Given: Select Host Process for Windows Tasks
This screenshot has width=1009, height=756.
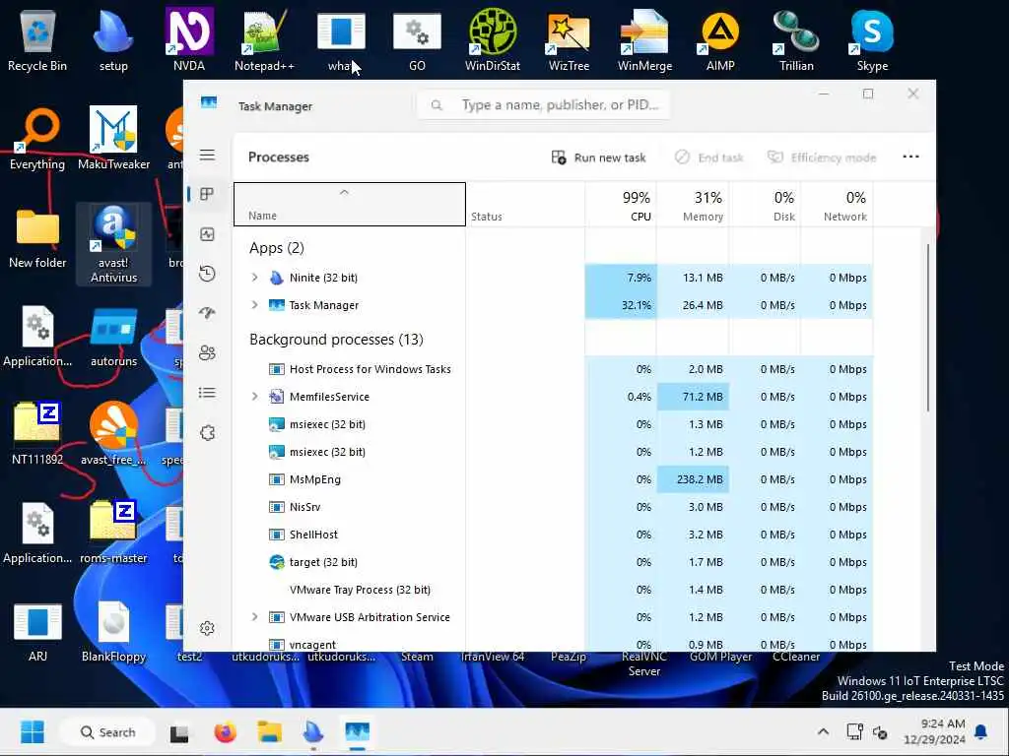Looking at the screenshot, I should click(553, 369).
